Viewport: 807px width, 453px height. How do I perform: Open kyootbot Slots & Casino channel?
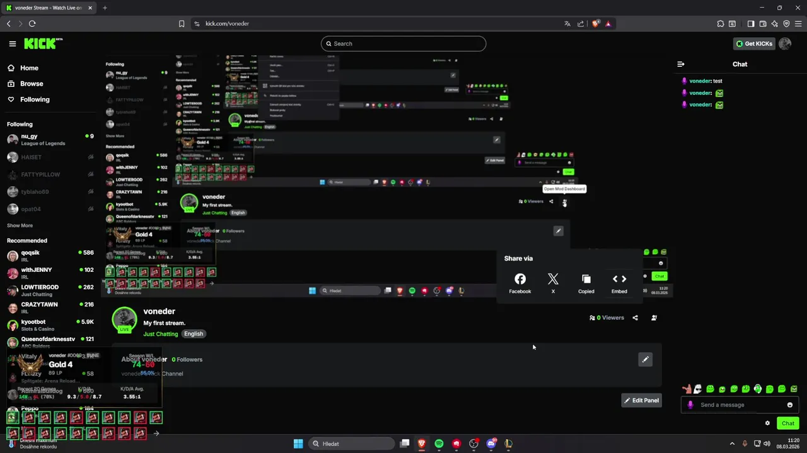[x=50, y=325]
